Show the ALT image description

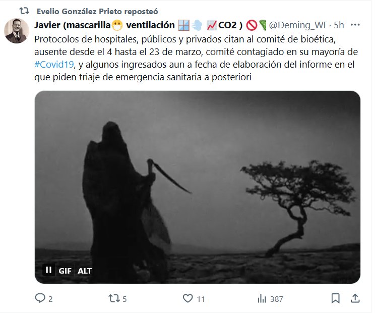(84, 271)
